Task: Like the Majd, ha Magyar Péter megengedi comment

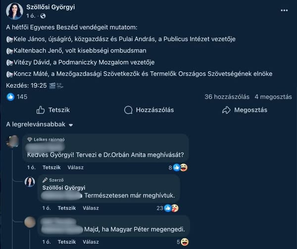Action: click(67, 242)
